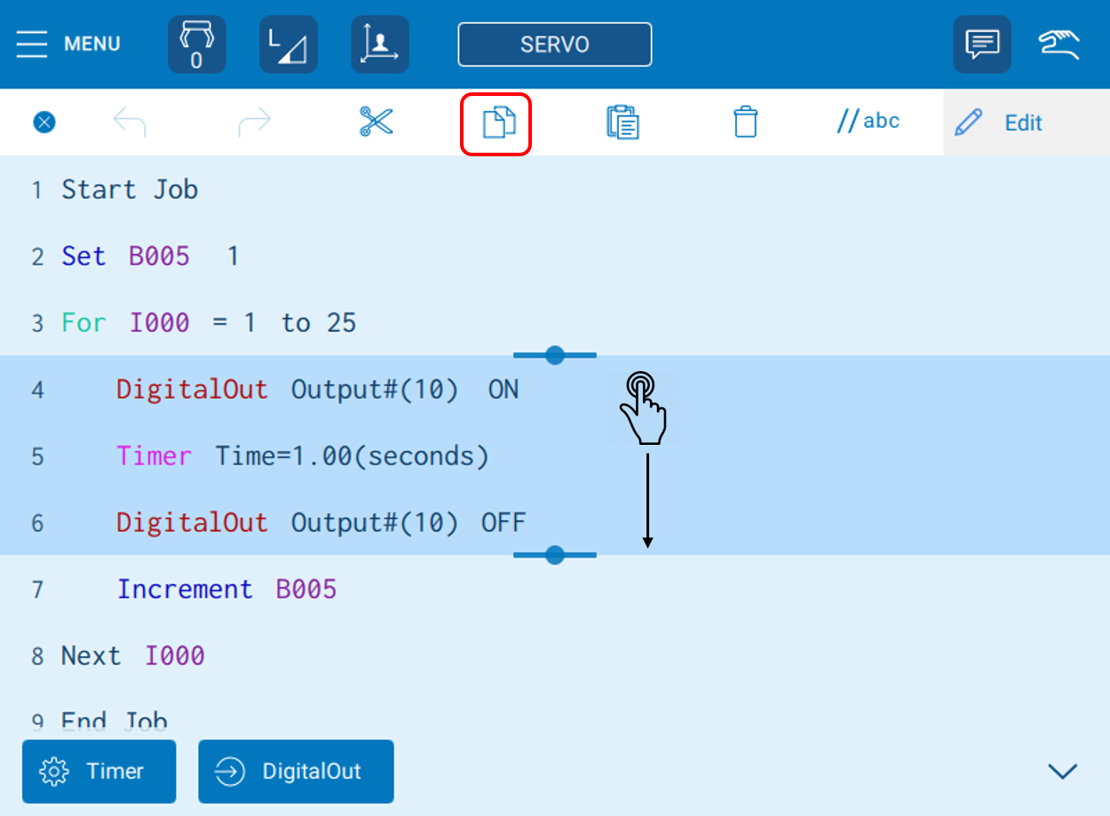This screenshot has width=1110, height=816.
Task: Click the gripper tool icon showing 0
Action: (197, 44)
